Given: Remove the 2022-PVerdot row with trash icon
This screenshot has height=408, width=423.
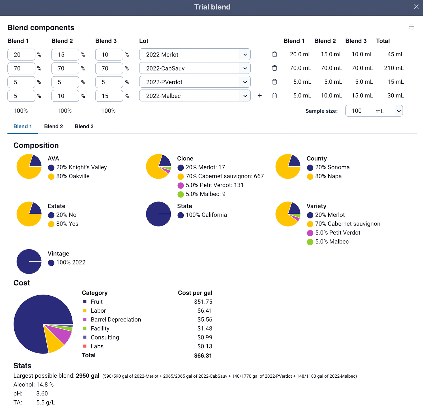Looking at the screenshot, I should click(274, 82).
